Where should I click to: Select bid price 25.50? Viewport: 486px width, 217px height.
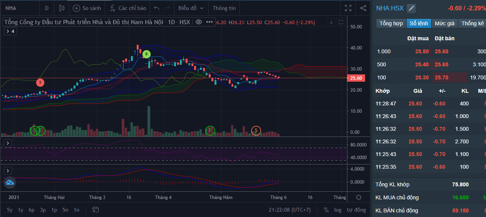tap(422, 51)
